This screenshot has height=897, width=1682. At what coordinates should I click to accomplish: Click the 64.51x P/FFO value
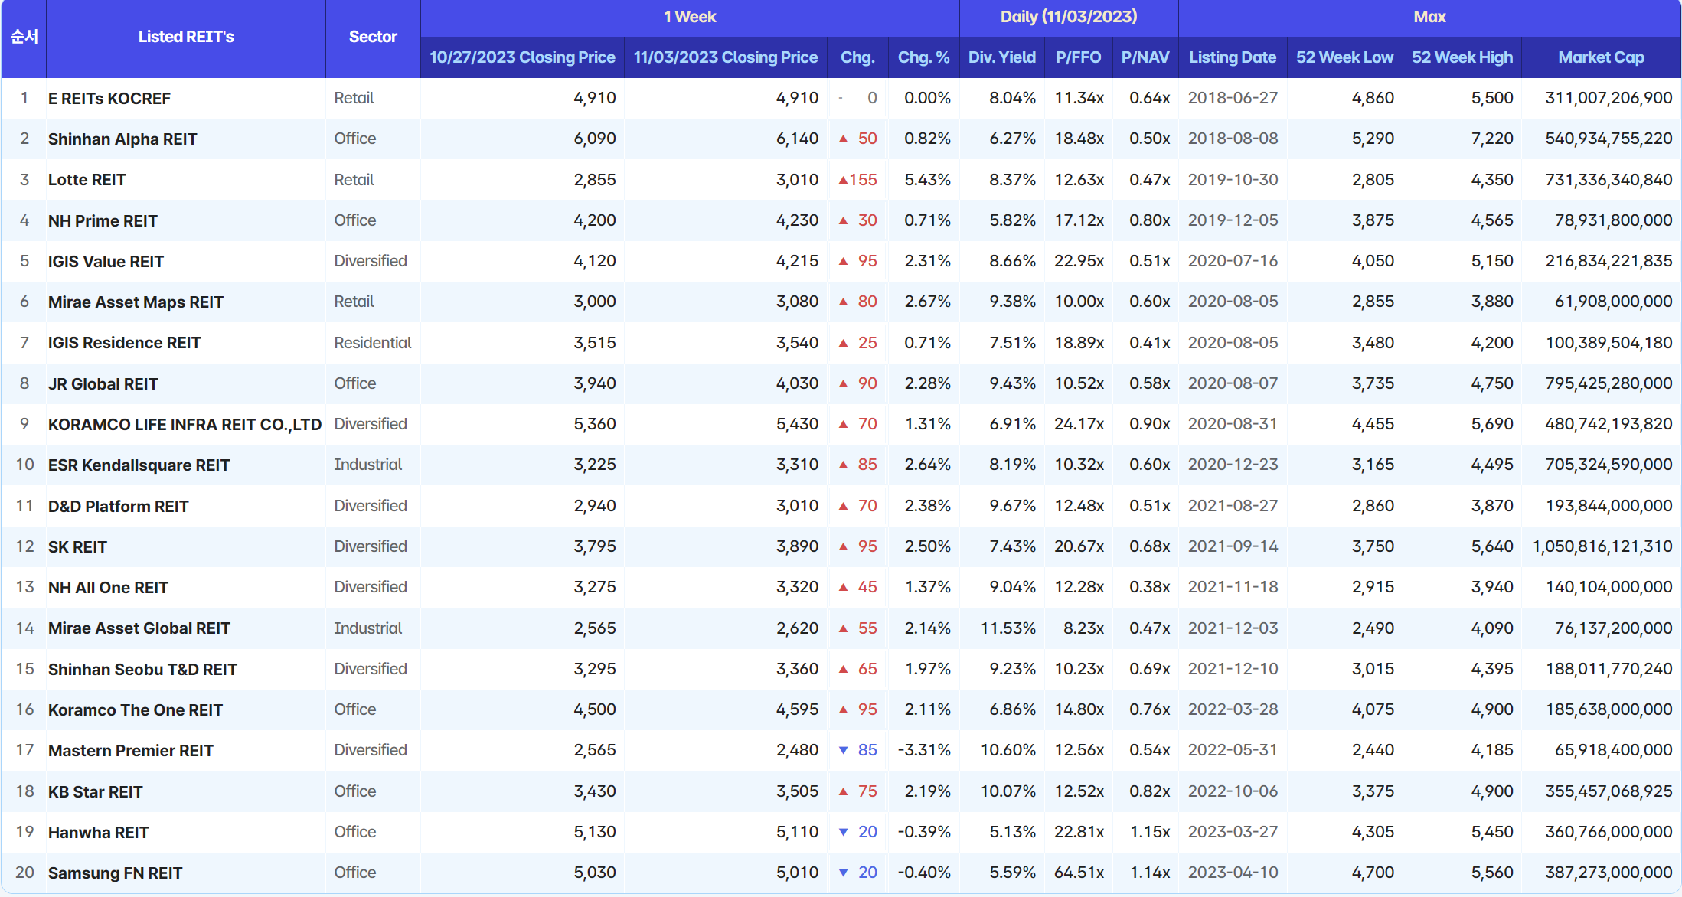(1079, 873)
